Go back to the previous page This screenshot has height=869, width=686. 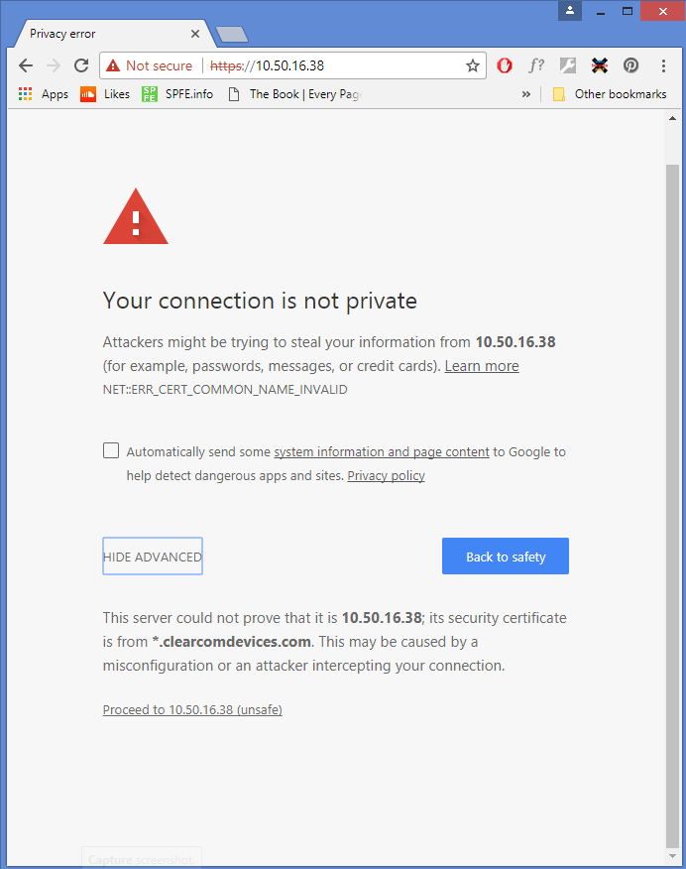[x=26, y=65]
